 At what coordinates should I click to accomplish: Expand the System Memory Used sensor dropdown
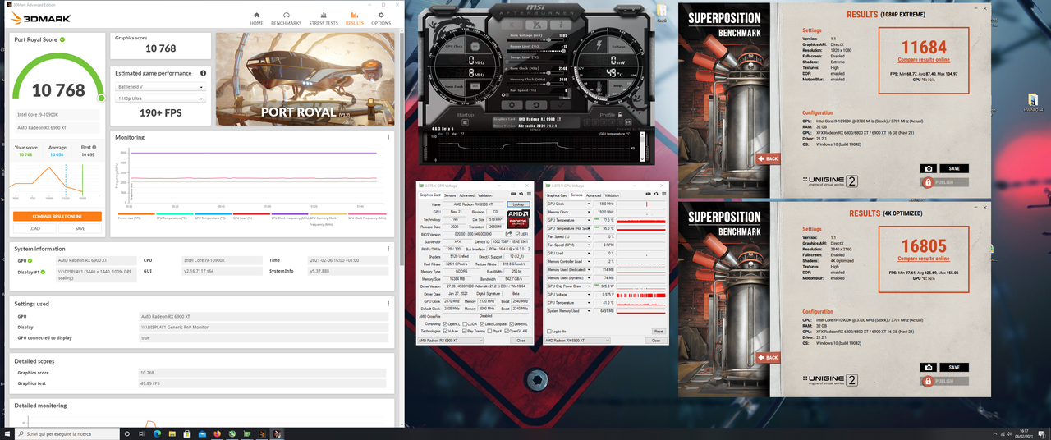[589, 311]
